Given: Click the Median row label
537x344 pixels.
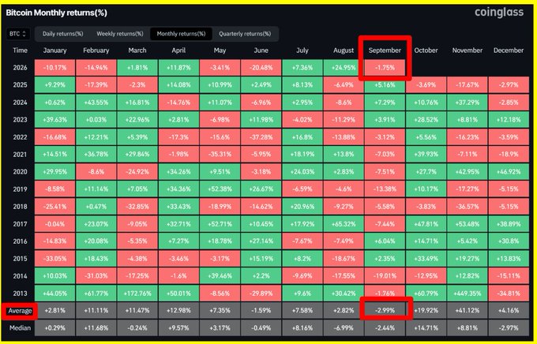Looking at the screenshot, I should coord(20,328).
